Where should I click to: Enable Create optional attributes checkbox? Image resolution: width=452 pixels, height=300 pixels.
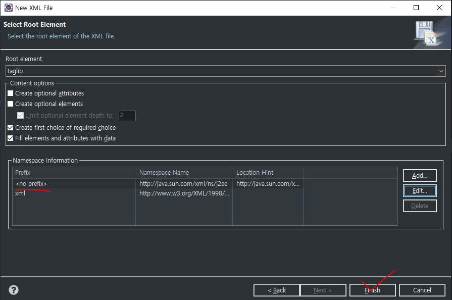(11, 93)
